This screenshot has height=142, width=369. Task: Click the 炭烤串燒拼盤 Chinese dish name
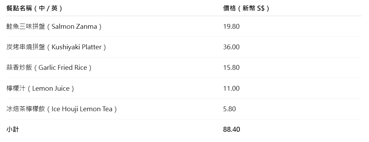coord(26,47)
